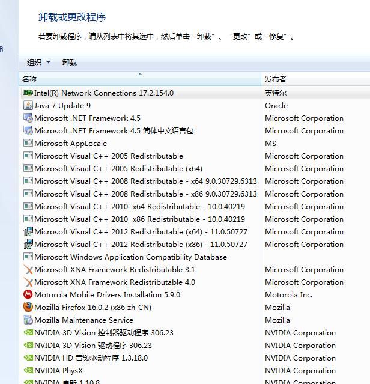Click Visual C++ 2012 (x64) installer icon
This screenshot has width=370, height=384.
point(28,232)
